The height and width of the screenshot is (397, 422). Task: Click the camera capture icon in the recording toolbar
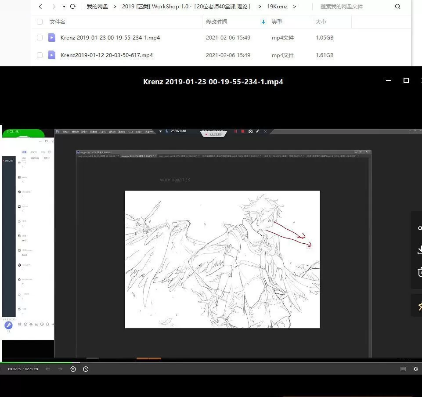tap(250, 131)
